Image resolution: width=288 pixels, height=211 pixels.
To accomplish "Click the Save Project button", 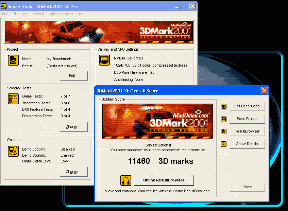I will point(247,119).
